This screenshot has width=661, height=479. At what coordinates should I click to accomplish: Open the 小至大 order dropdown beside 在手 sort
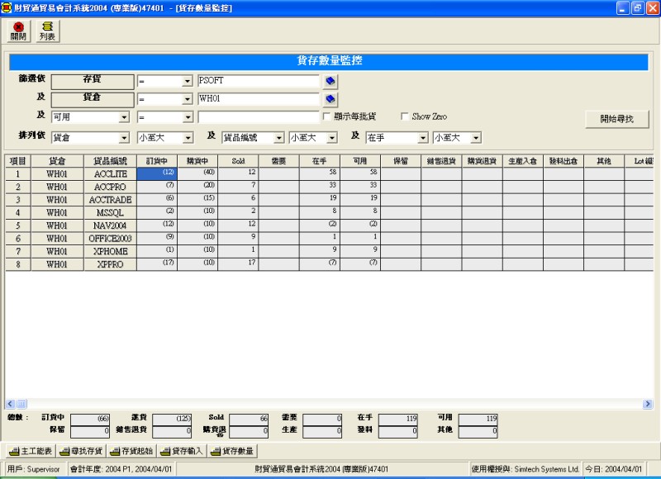coord(476,138)
